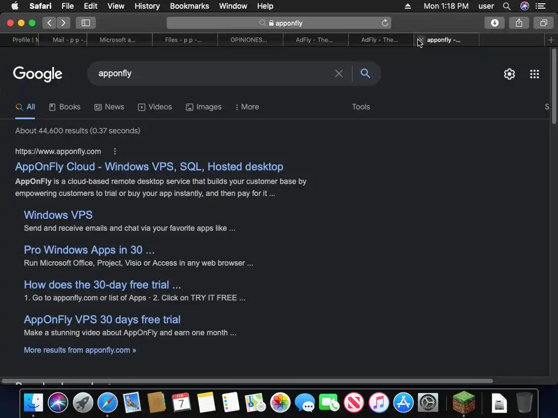Open How does the 30-day free trial link

(x=102, y=285)
